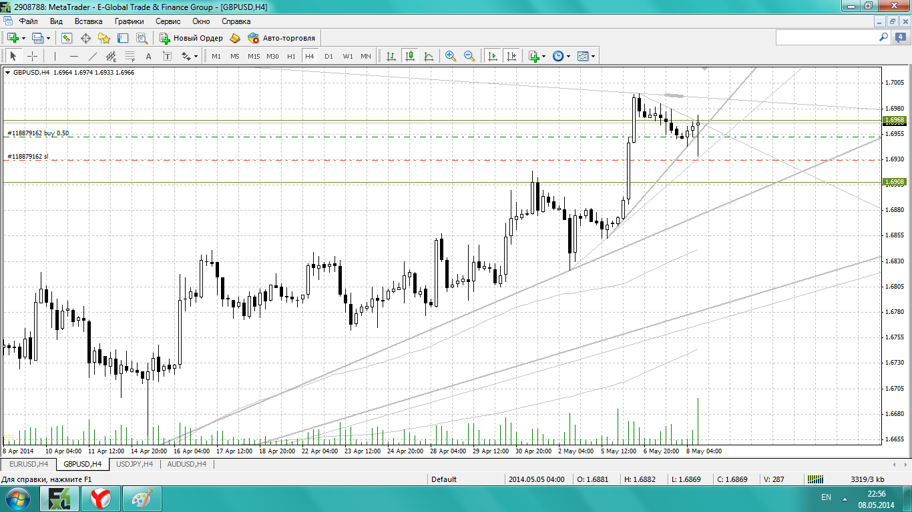912x512 pixels.
Task: Open the Navigator folder-star icon
Action: [104, 38]
